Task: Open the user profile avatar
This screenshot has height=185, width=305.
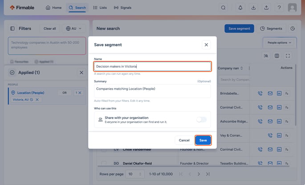Action: [x=292, y=8]
